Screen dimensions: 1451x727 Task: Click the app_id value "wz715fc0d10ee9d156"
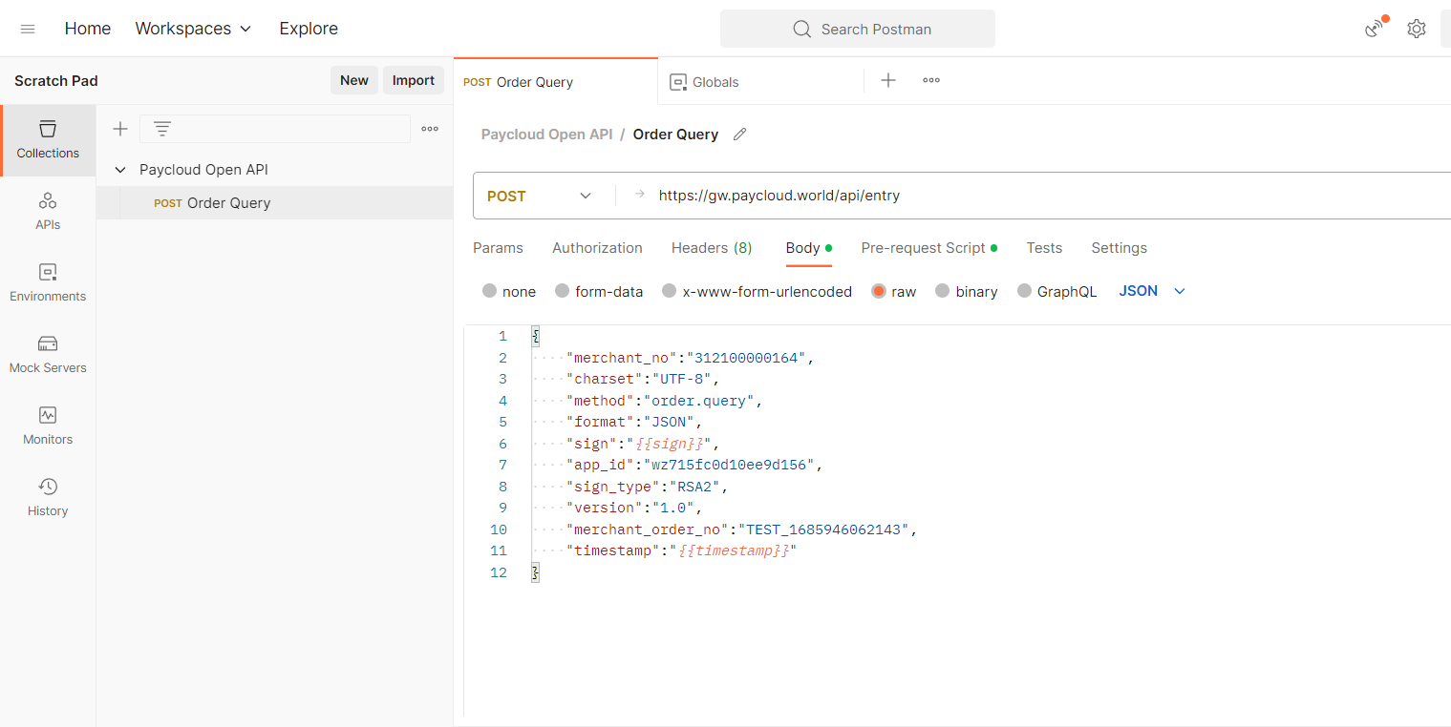tap(729, 465)
